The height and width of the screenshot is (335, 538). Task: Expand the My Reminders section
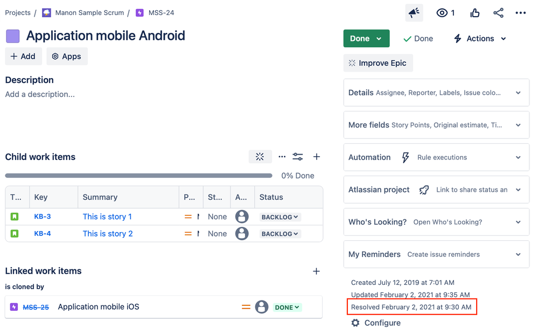click(x=436, y=254)
